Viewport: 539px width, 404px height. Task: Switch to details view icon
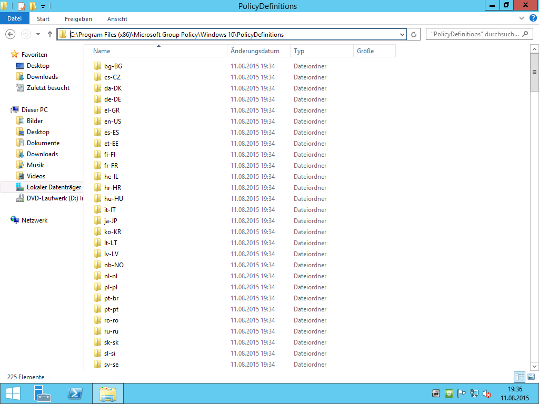click(x=520, y=377)
